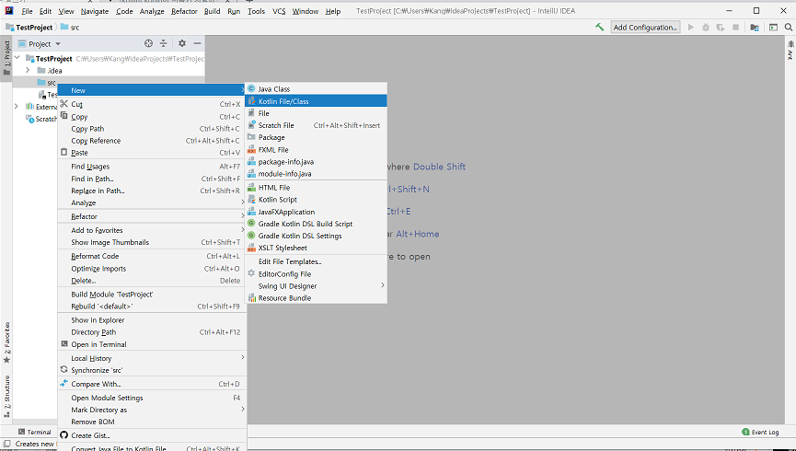Open the Project view dropdown

[40, 43]
